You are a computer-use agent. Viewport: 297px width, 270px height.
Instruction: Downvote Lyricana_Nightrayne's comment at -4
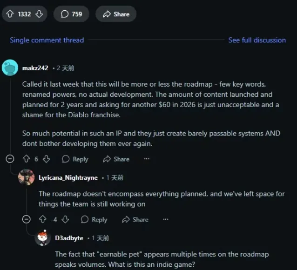[x=65, y=219]
